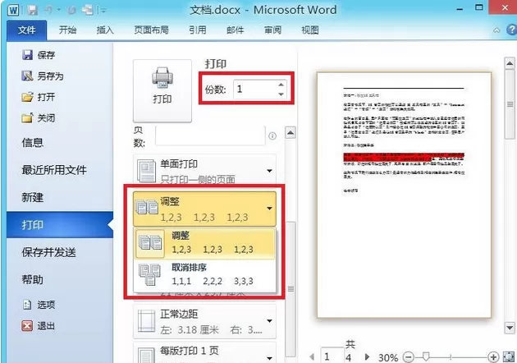Click settings scrollbar up arrow
The image size is (517, 363).
[x=291, y=133]
